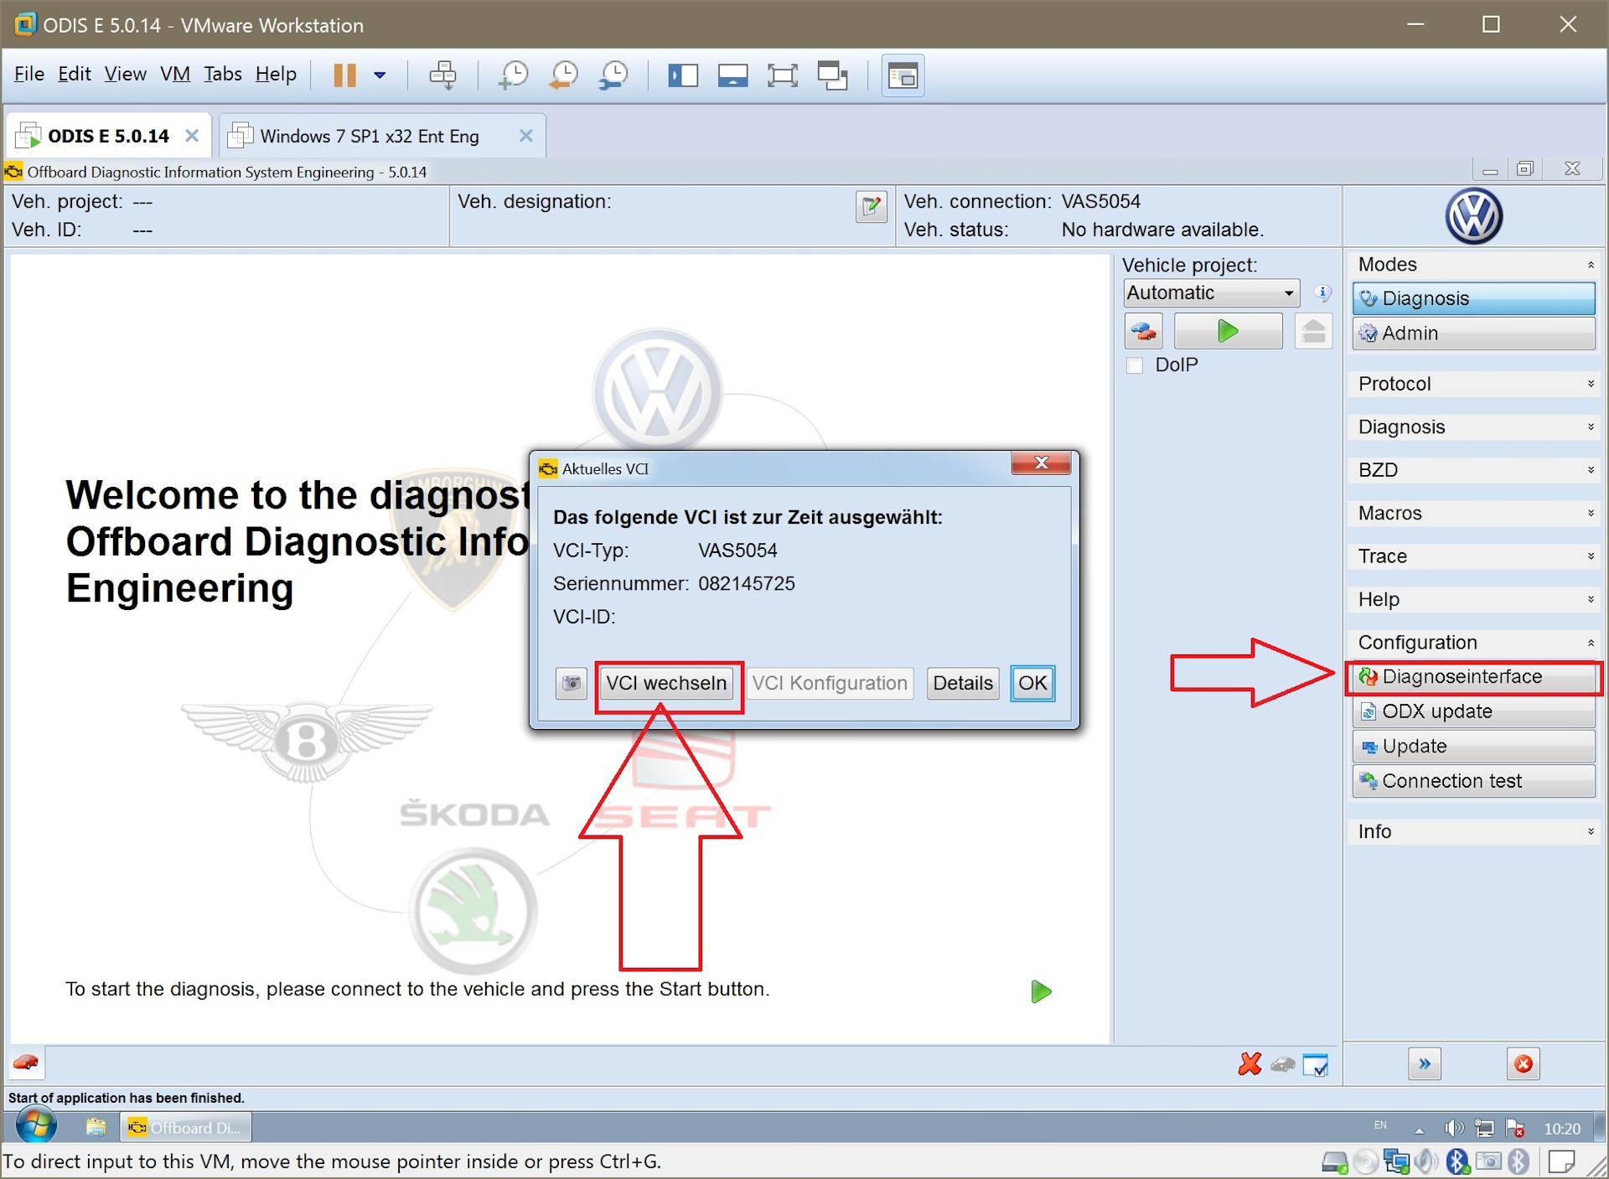This screenshot has width=1609, height=1179.
Task: Click the edit vehicle designation icon
Action: tap(872, 206)
